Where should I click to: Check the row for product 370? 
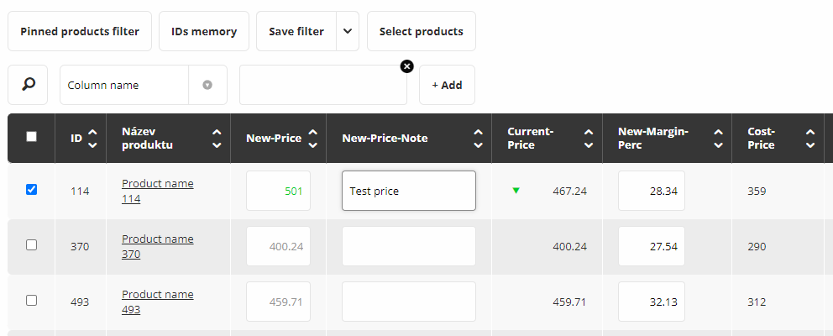point(32,245)
